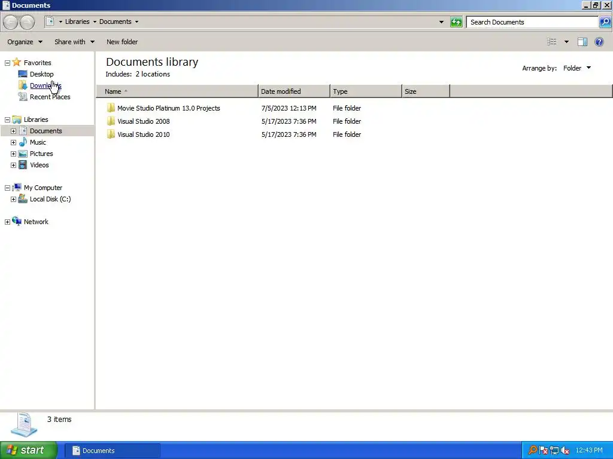
Task: Open the Downloads favorite link
Action: click(x=45, y=85)
